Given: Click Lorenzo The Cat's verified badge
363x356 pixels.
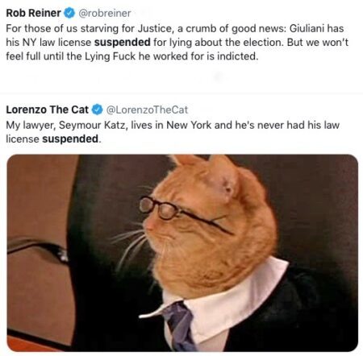Looking at the screenshot, I should (98, 110).
